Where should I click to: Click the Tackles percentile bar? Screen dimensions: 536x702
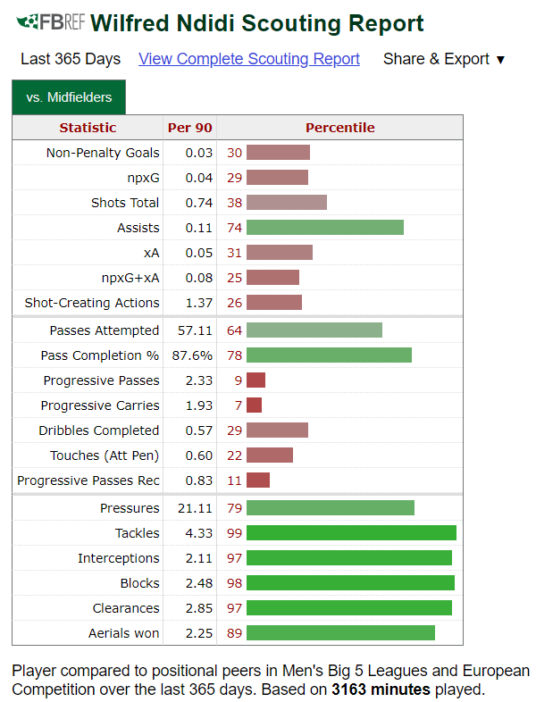point(351,533)
